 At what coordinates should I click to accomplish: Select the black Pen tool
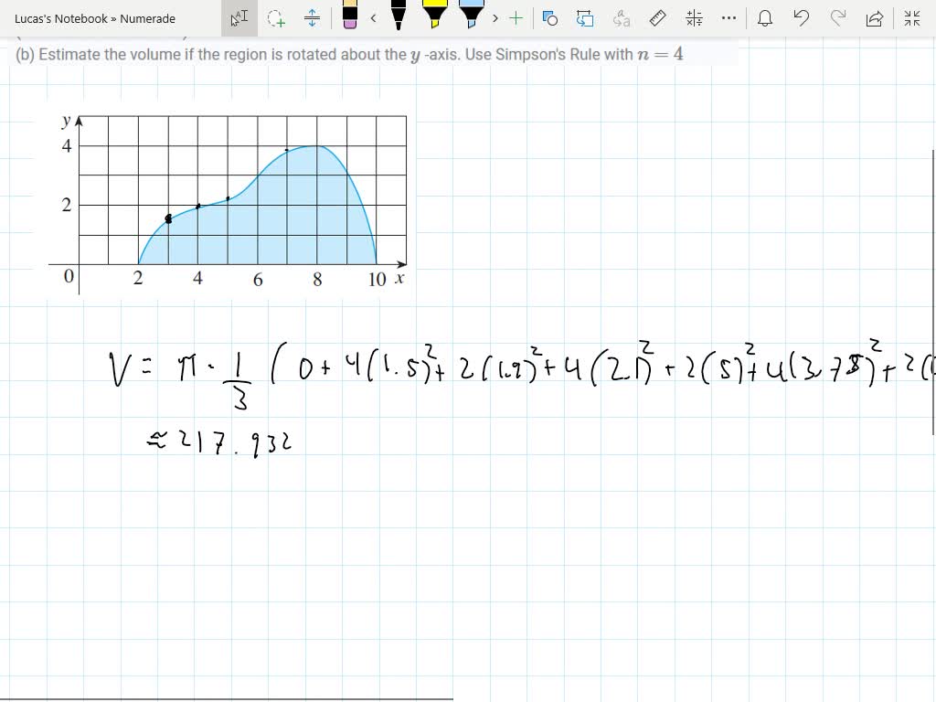pos(399,16)
